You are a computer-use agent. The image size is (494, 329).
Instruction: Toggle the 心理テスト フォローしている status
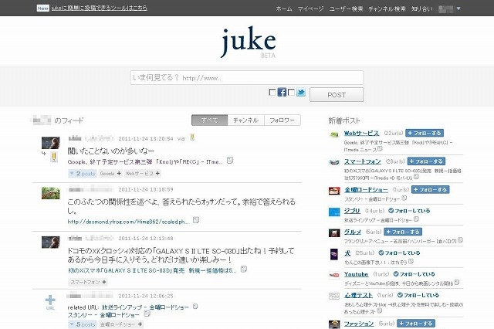418,295
